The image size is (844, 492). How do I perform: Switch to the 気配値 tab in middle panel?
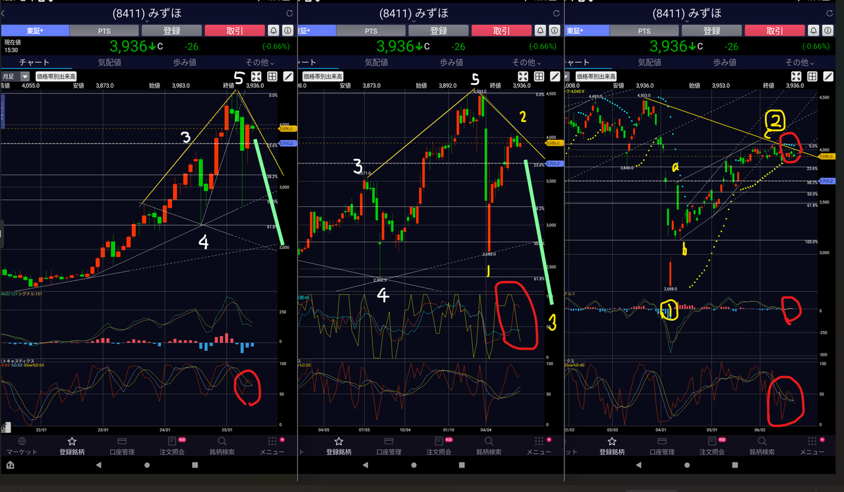pos(377,62)
